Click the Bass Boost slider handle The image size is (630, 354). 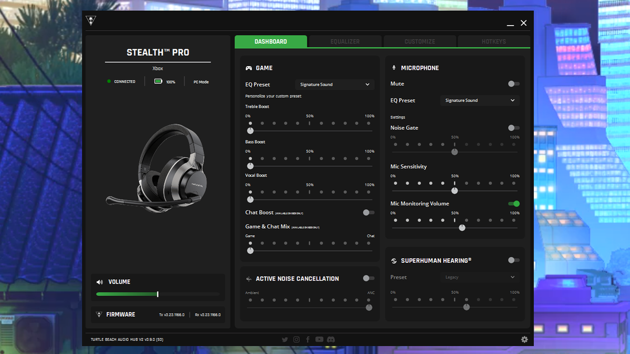coord(250,165)
